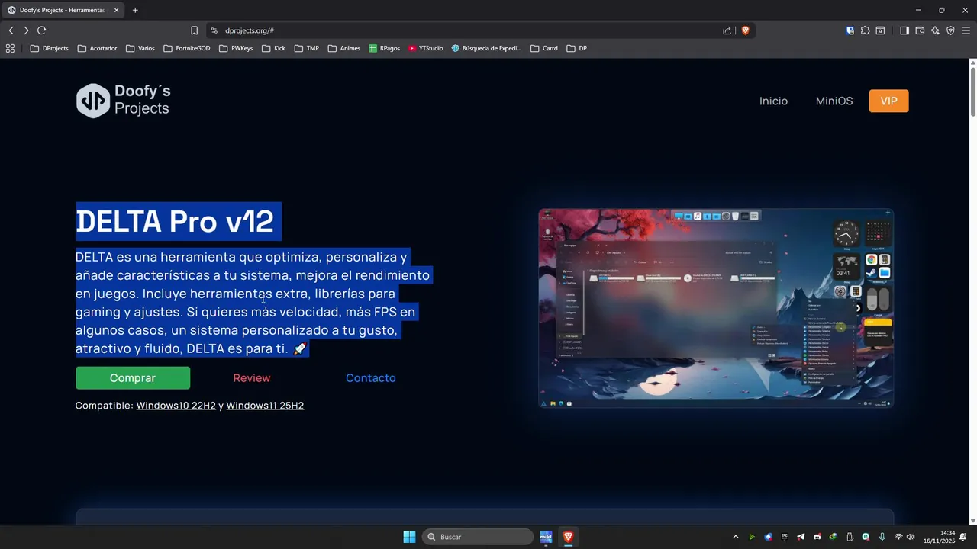This screenshot has width=977, height=549.
Task: Follow the Windows11 25H2 link
Action: tap(265, 406)
